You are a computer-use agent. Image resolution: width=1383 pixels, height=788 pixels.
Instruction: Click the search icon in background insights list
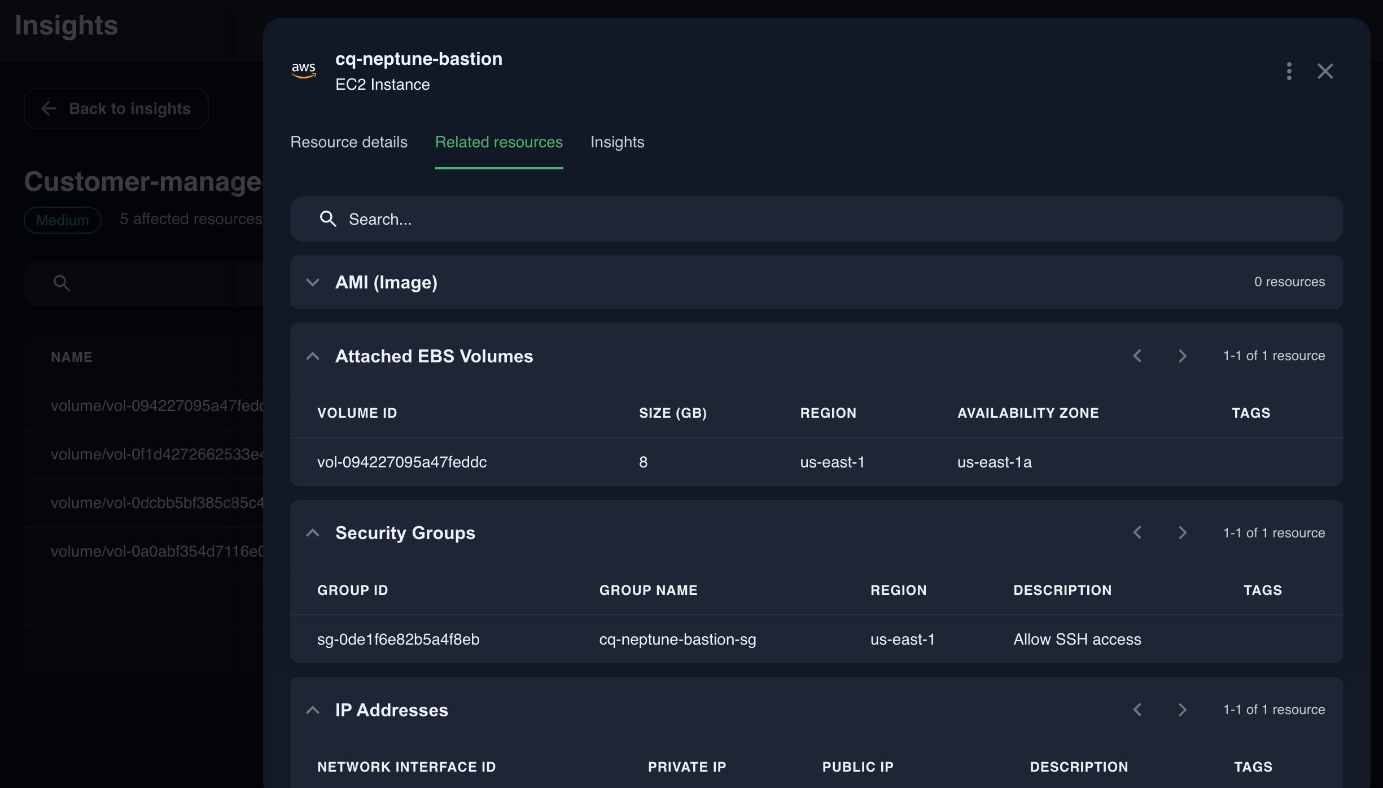62,283
